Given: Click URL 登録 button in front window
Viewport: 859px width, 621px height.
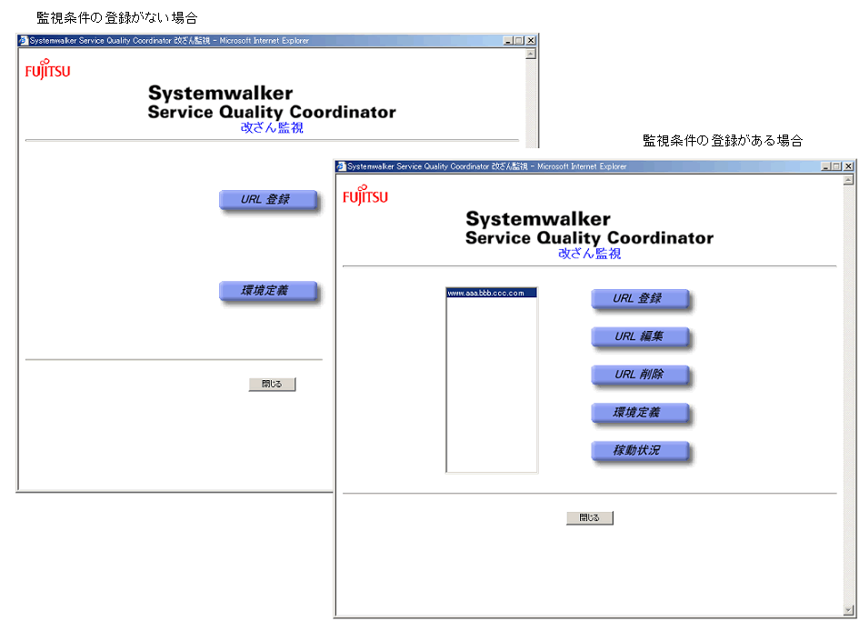Looking at the screenshot, I should (x=640, y=299).
